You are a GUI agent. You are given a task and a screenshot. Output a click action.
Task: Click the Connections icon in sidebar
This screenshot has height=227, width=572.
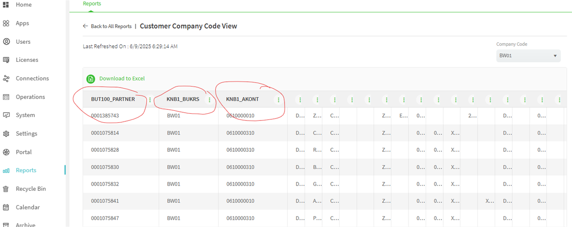point(6,79)
